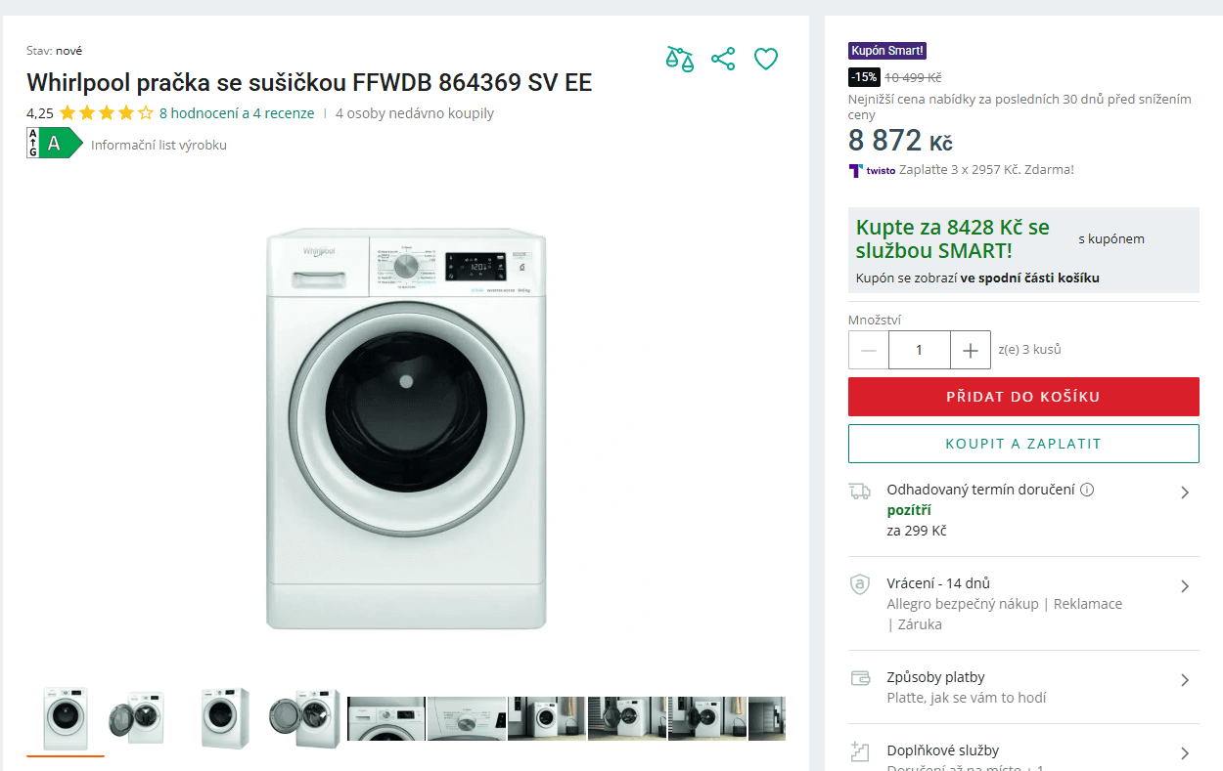1223x771 pixels.
Task: Open the Informační list výrobku link
Action: [x=159, y=146]
